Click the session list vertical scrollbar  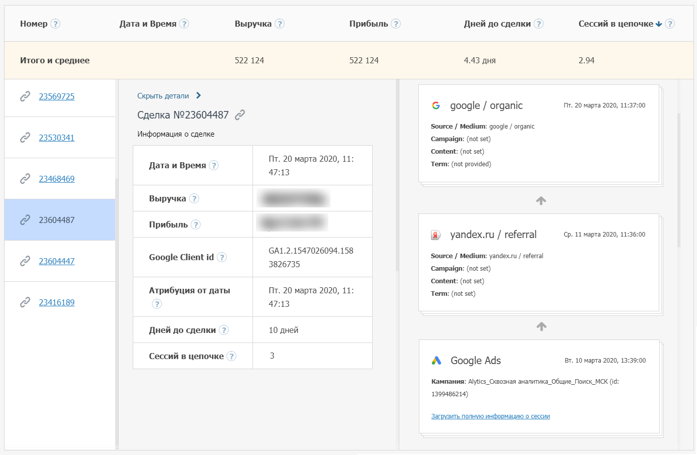[678, 181]
